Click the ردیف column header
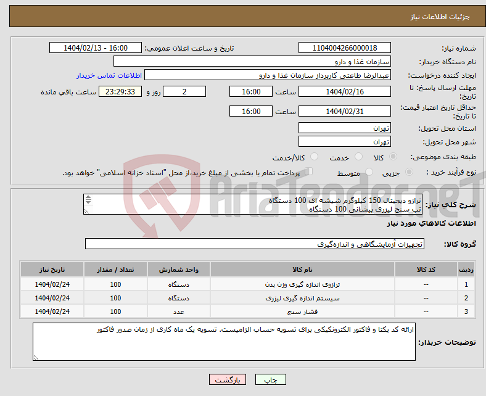Image resolution: width=486 pixels, height=396 pixels. click(x=466, y=270)
